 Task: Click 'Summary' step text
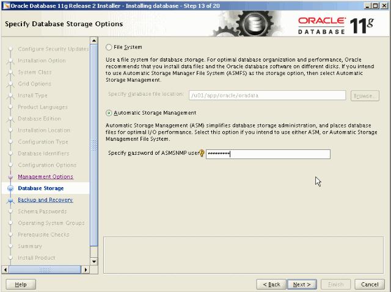(x=30, y=246)
